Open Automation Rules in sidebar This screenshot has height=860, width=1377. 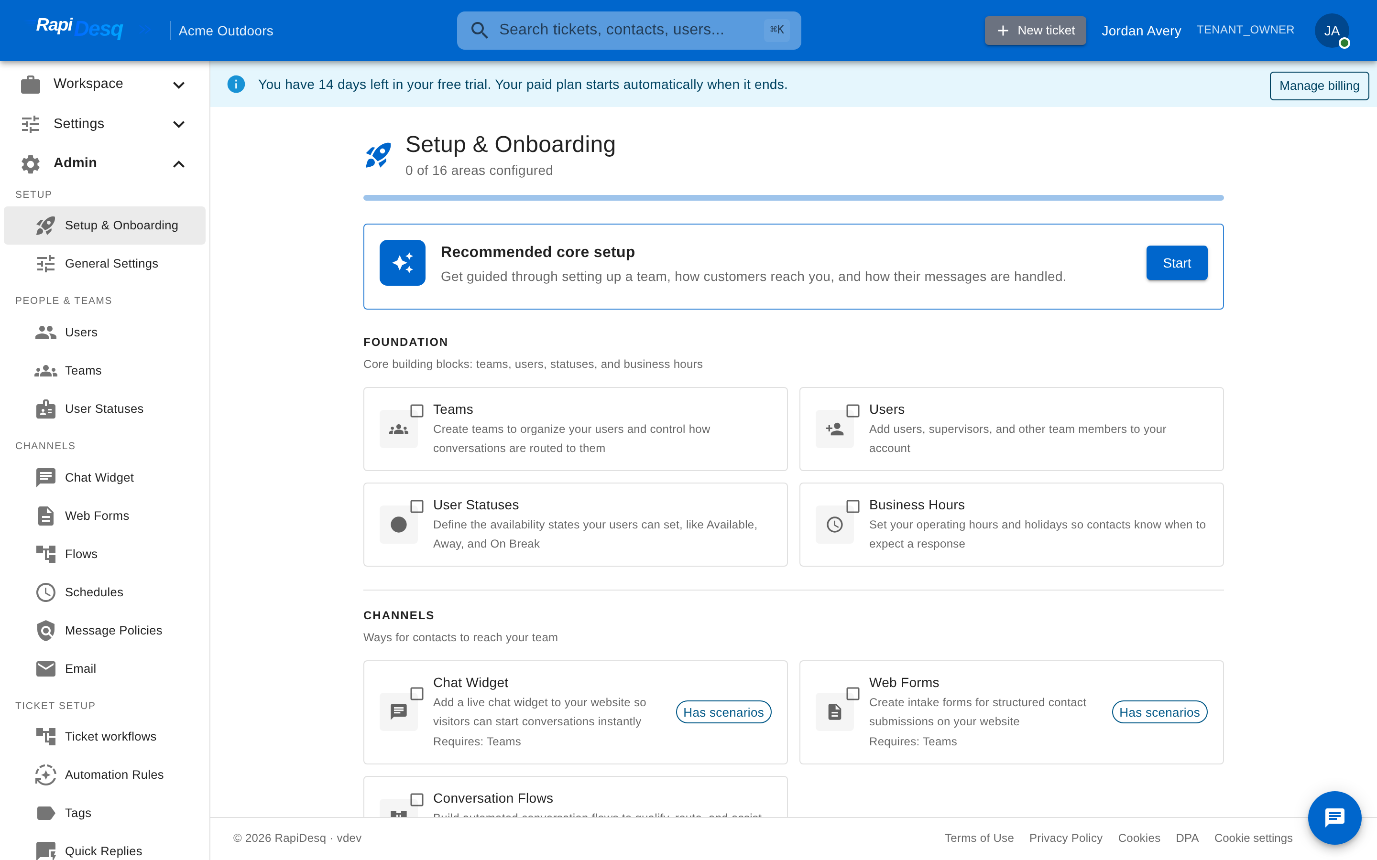pyautogui.click(x=105, y=774)
